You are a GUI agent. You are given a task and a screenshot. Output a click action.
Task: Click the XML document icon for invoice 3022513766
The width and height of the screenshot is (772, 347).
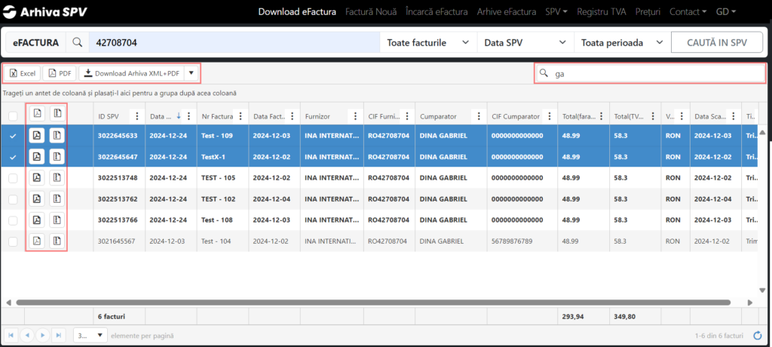(57, 220)
